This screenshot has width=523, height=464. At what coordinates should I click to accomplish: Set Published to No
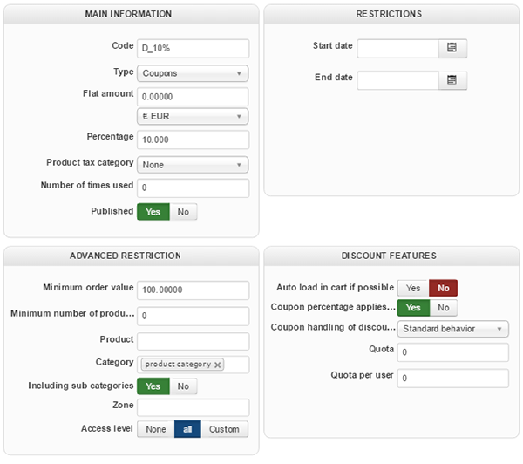click(x=183, y=211)
